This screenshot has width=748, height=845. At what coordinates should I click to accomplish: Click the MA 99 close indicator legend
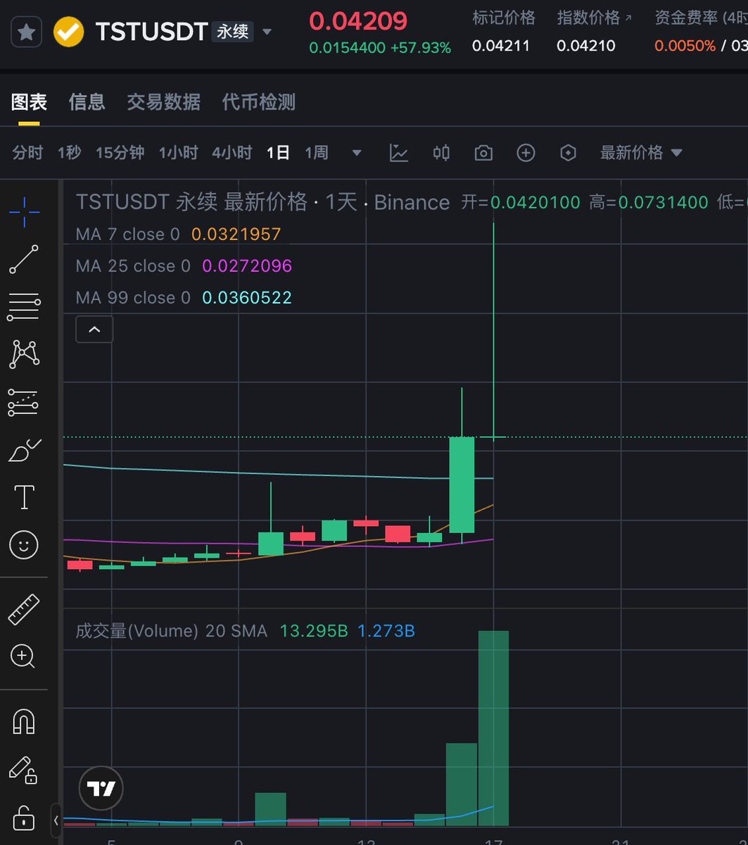pyautogui.click(x=133, y=298)
